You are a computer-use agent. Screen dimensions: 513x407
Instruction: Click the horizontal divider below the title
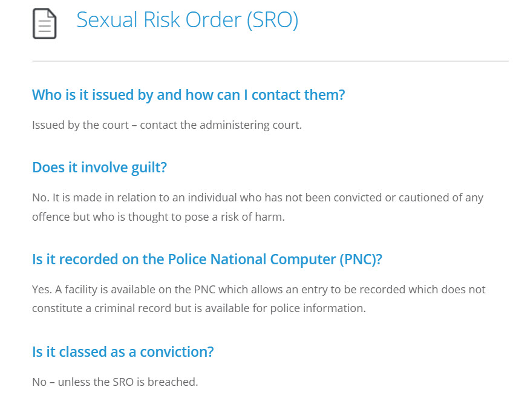270,61
